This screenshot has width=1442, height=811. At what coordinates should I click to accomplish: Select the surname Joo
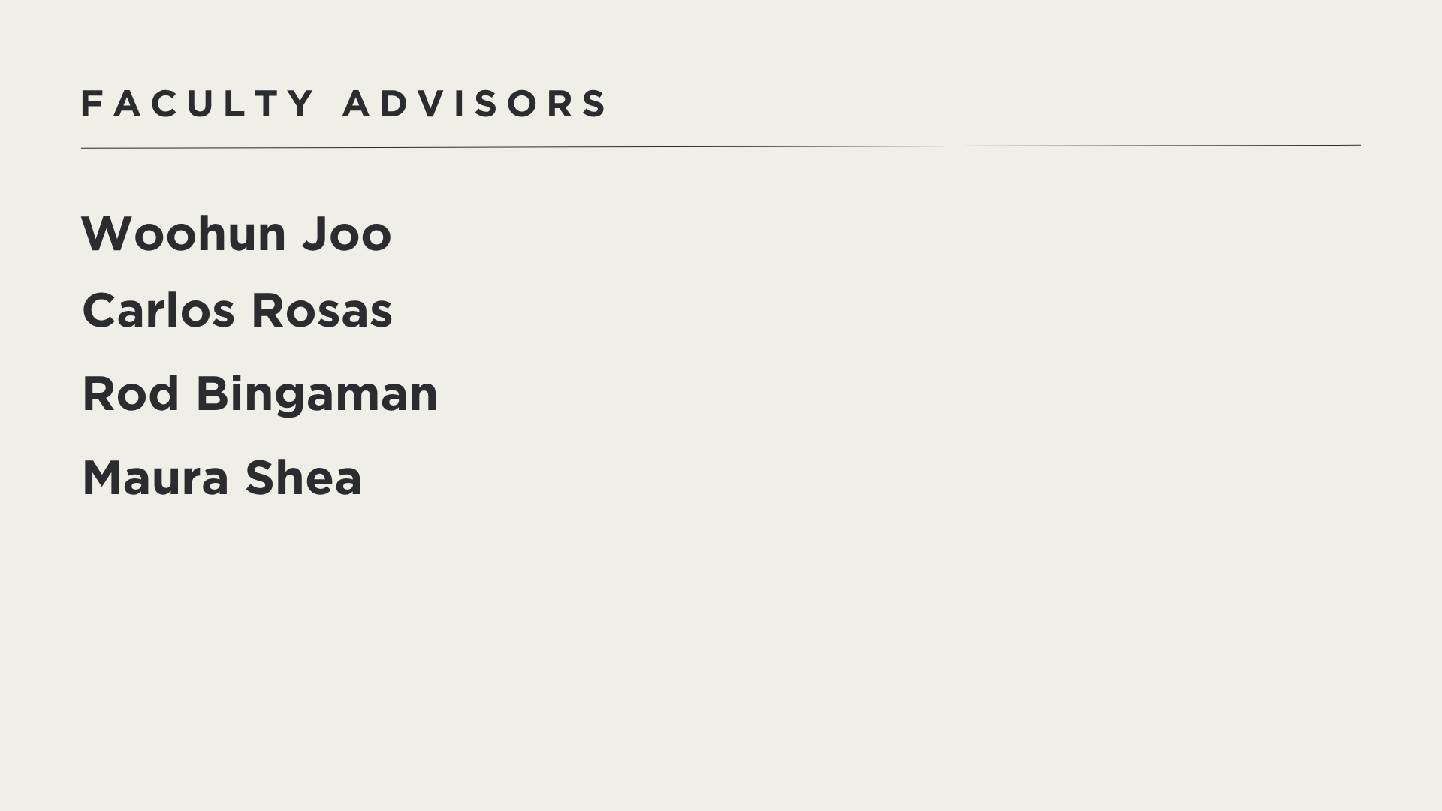click(347, 234)
